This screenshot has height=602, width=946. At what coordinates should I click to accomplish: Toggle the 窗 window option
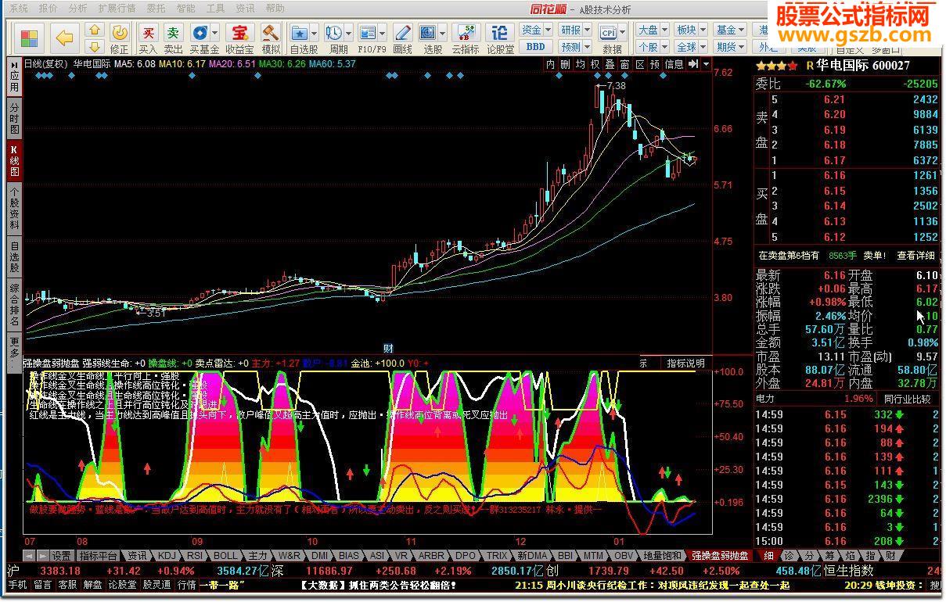tap(624, 65)
